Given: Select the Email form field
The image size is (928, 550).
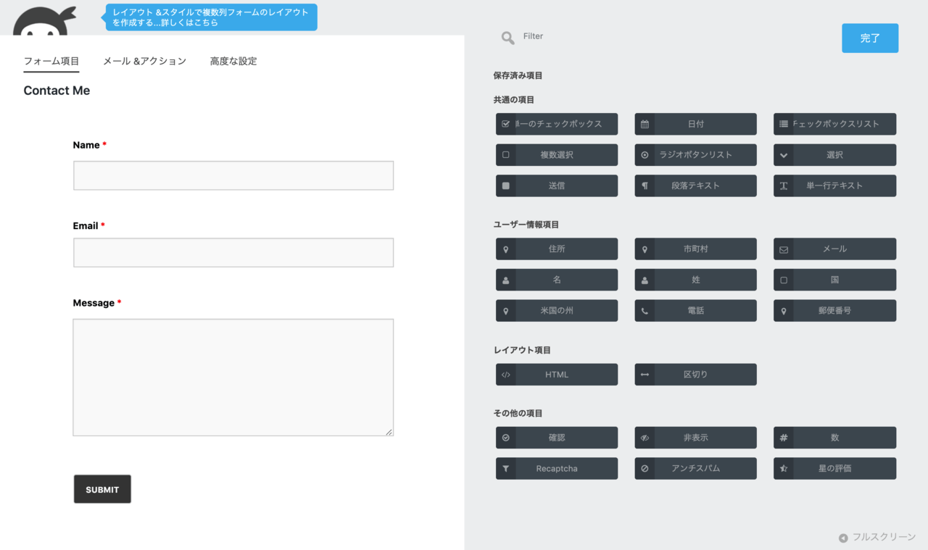Looking at the screenshot, I should [233, 253].
